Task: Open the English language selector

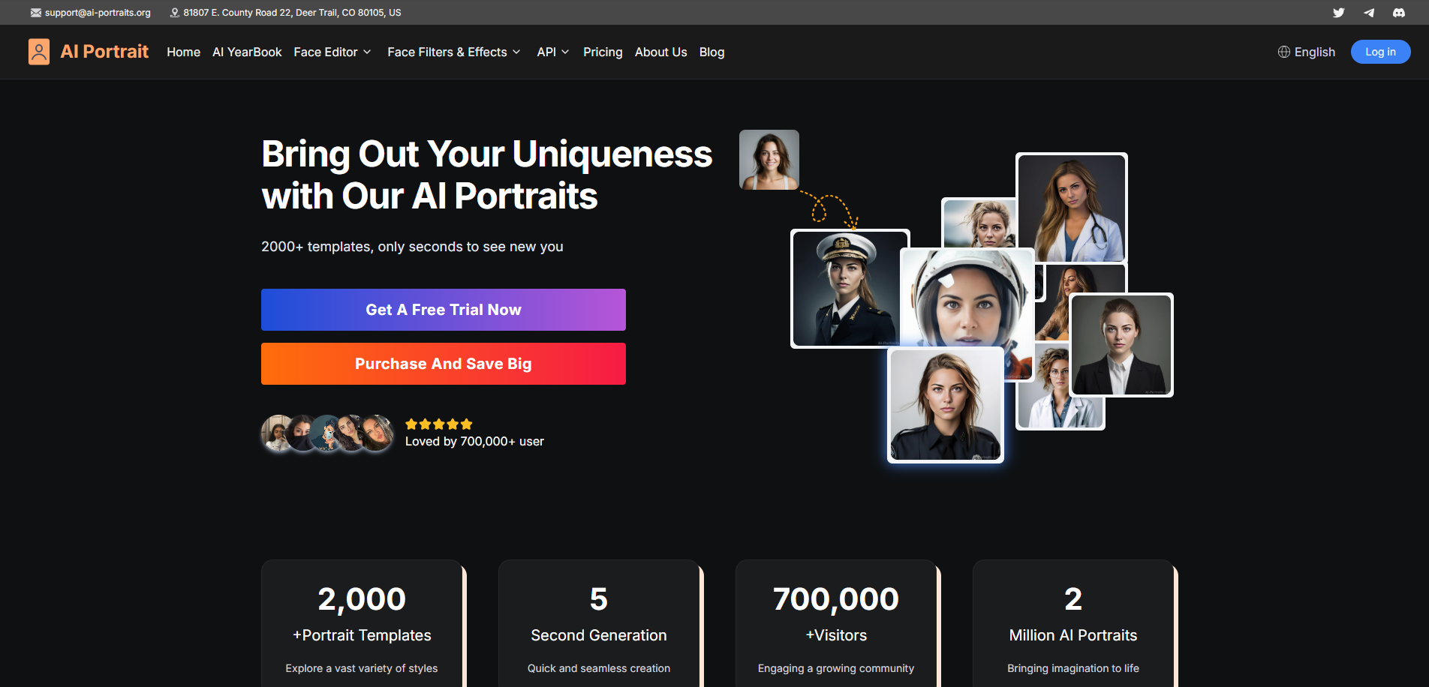Action: [1313, 52]
